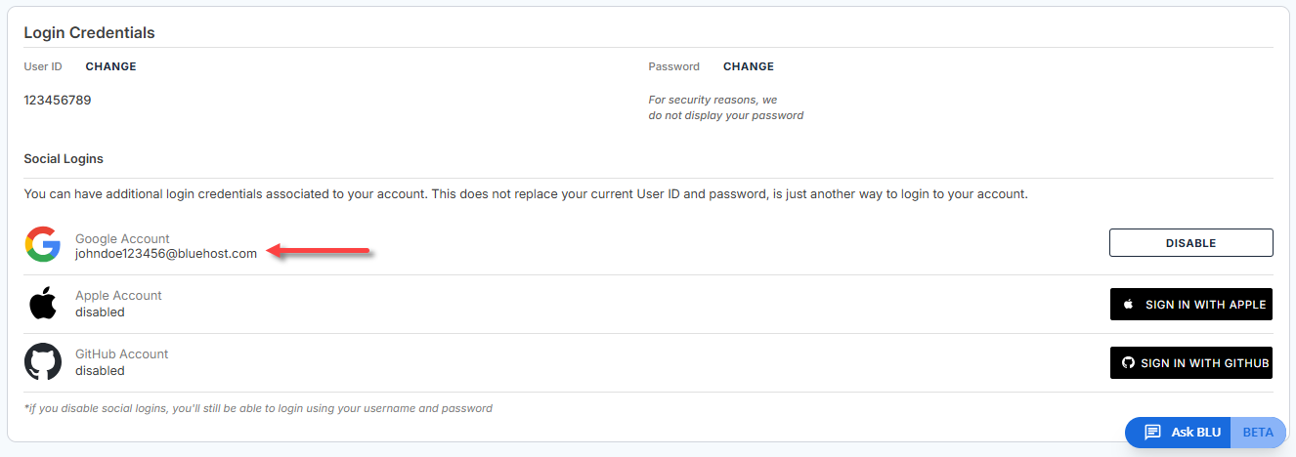Click the User ID value 123456789

(x=58, y=100)
